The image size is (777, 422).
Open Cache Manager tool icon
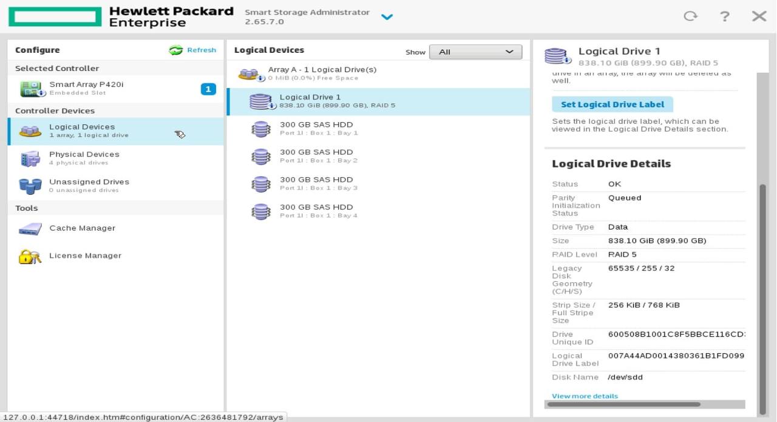click(30, 229)
